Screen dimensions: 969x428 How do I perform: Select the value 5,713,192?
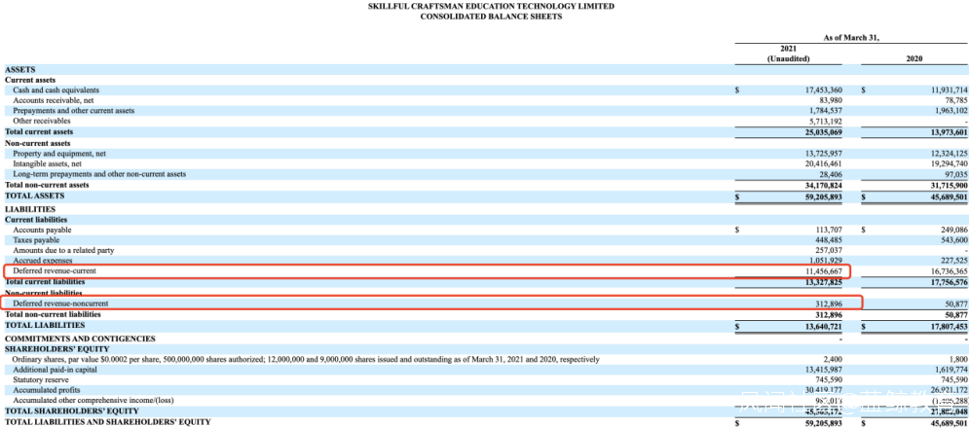point(825,122)
